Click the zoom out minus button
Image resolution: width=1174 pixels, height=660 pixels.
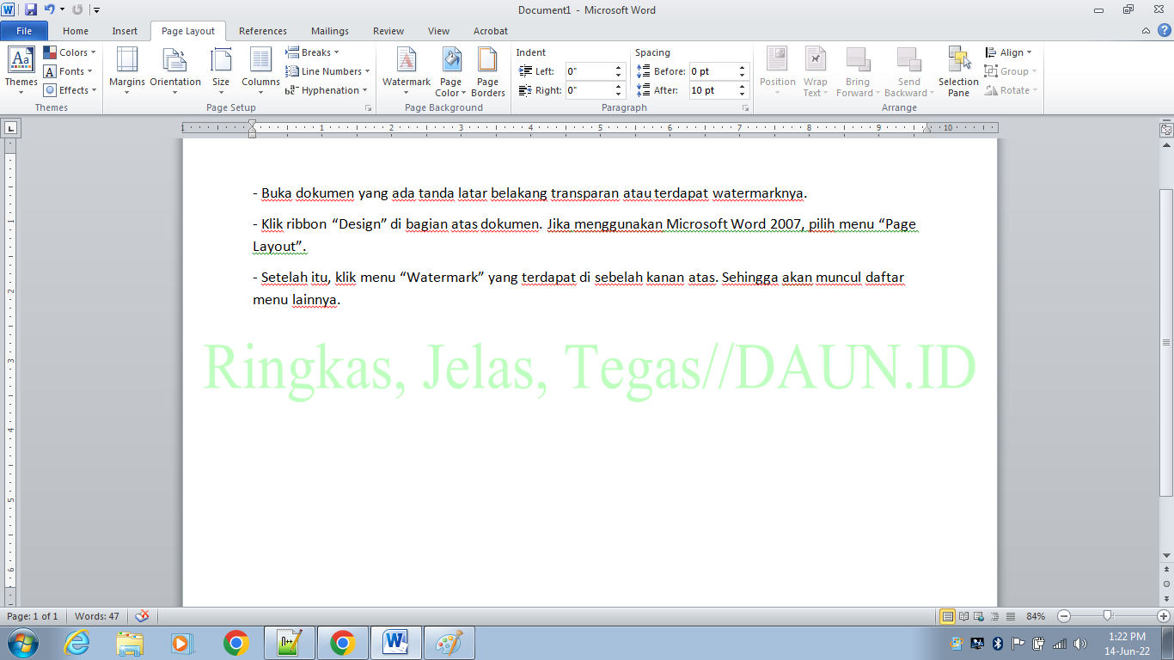tap(1063, 616)
